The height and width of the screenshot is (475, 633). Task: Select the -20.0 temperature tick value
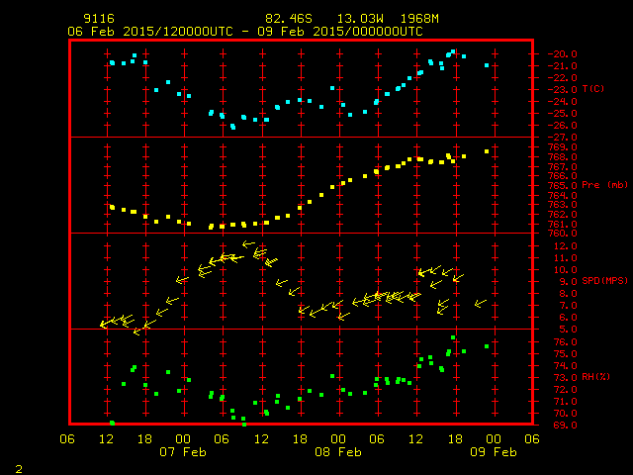[562, 54]
